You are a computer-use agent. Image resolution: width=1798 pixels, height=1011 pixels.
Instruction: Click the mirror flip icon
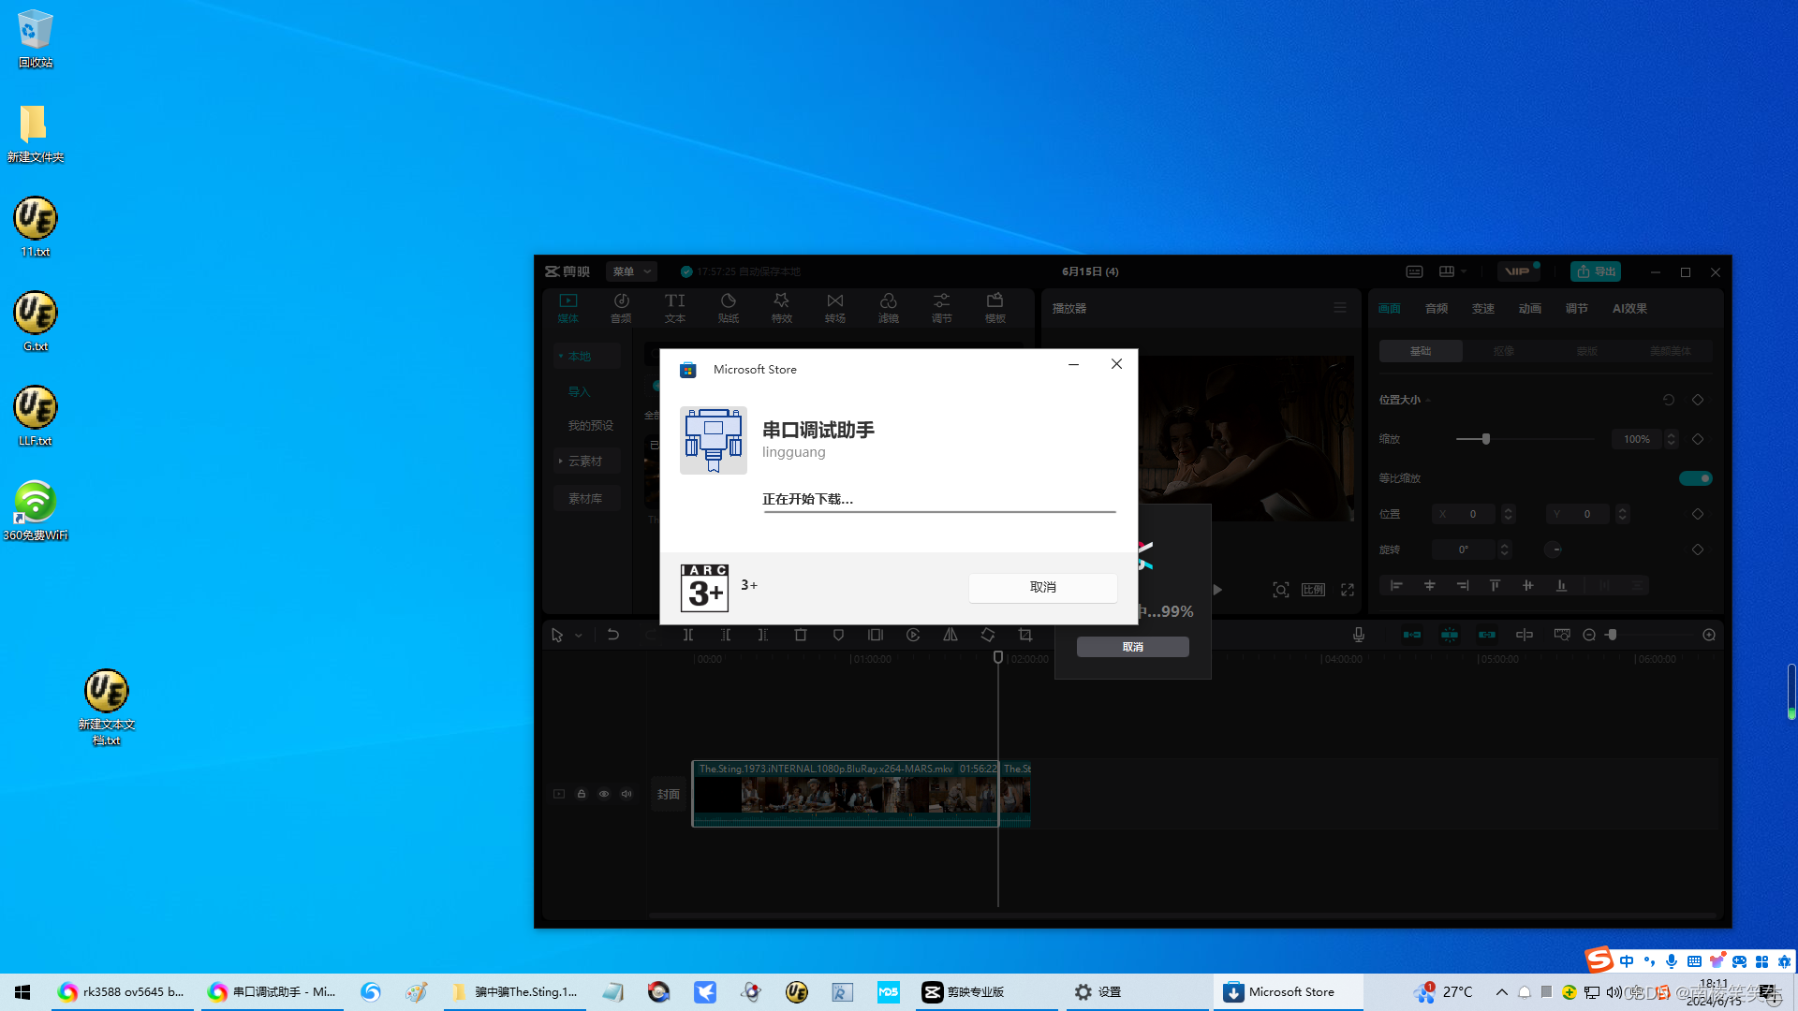coord(951,635)
